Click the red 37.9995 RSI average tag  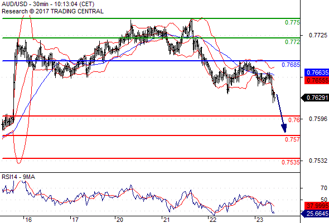pos(317,206)
